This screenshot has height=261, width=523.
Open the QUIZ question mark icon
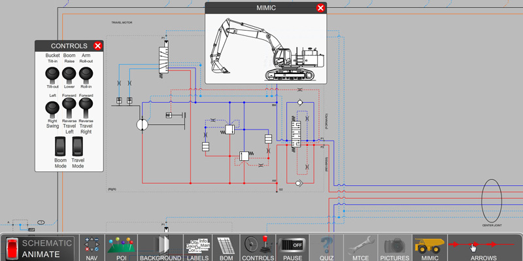326,248
